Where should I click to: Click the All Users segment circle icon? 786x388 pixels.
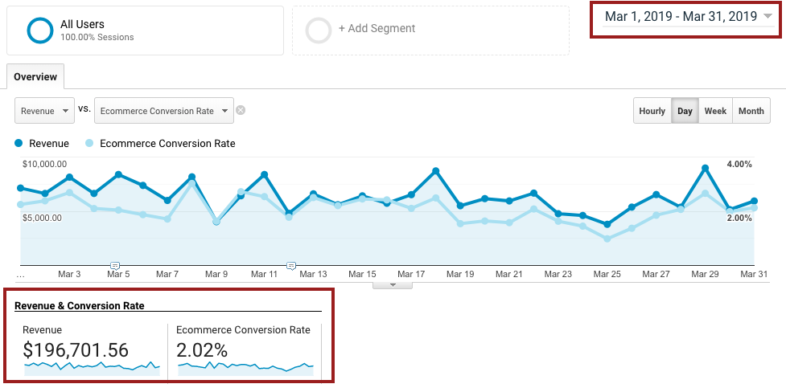pyautogui.click(x=39, y=30)
